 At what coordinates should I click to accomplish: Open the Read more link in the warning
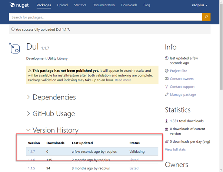coord(123,80)
